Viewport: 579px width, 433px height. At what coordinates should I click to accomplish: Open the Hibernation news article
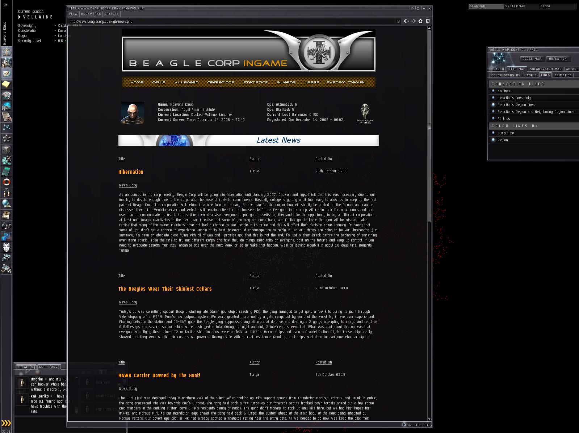[x=131, y=172]
